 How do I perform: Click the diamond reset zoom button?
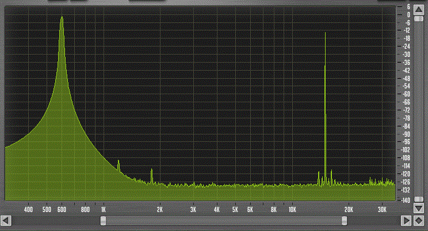coord(419,221)
